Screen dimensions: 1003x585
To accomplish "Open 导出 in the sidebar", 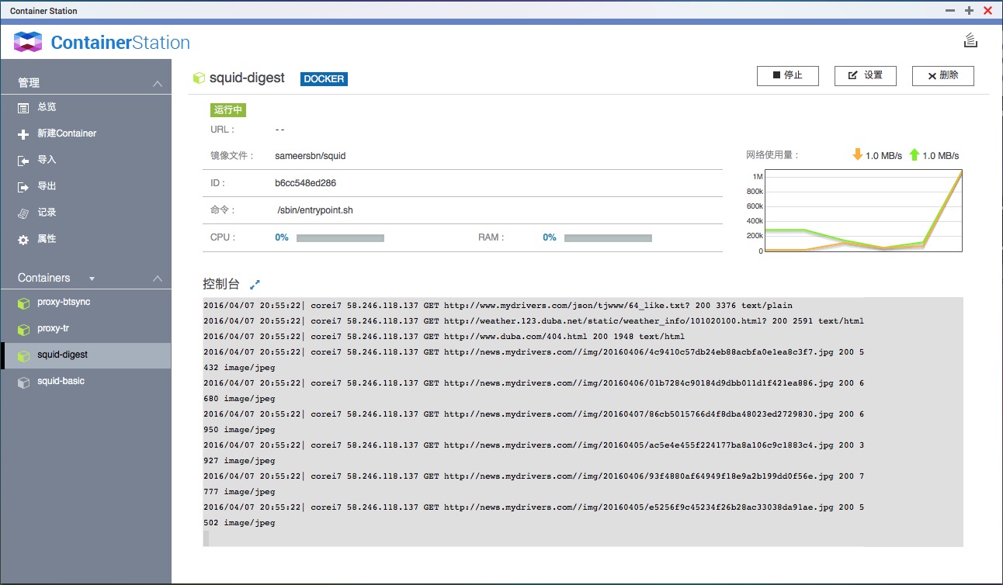I will [85, 186].
